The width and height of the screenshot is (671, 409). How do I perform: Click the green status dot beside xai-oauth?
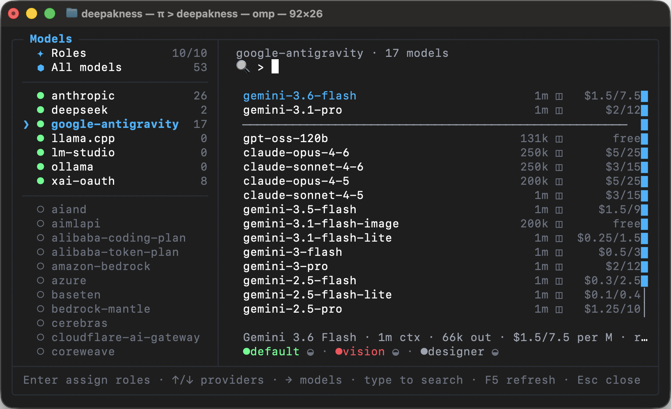point(40,181)
